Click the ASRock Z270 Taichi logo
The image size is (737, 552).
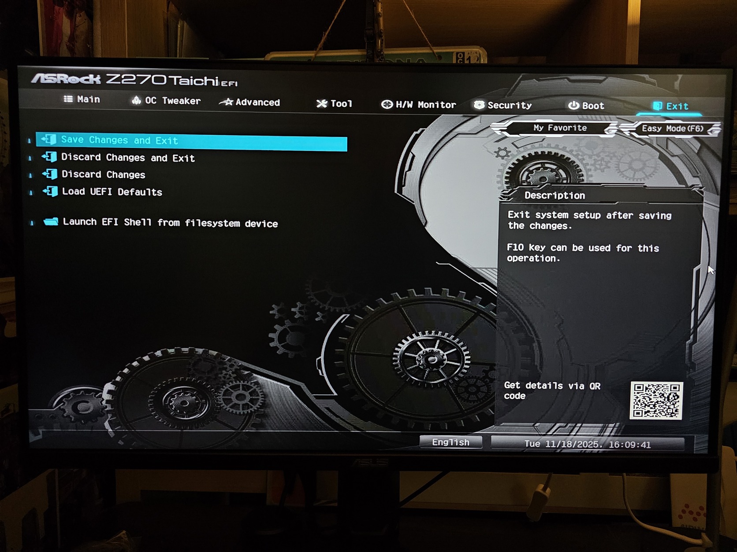click(134, 80)
